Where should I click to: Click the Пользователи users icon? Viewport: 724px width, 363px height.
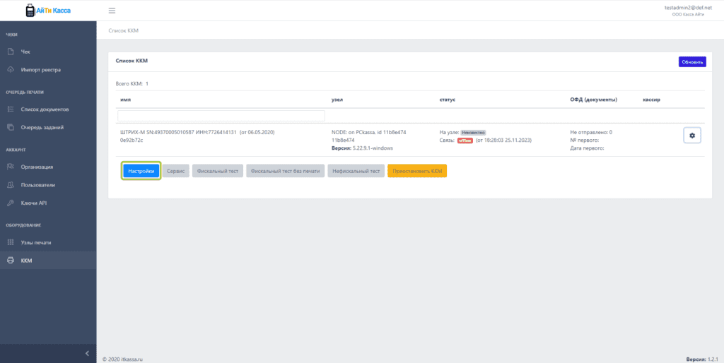coord(11,185)
